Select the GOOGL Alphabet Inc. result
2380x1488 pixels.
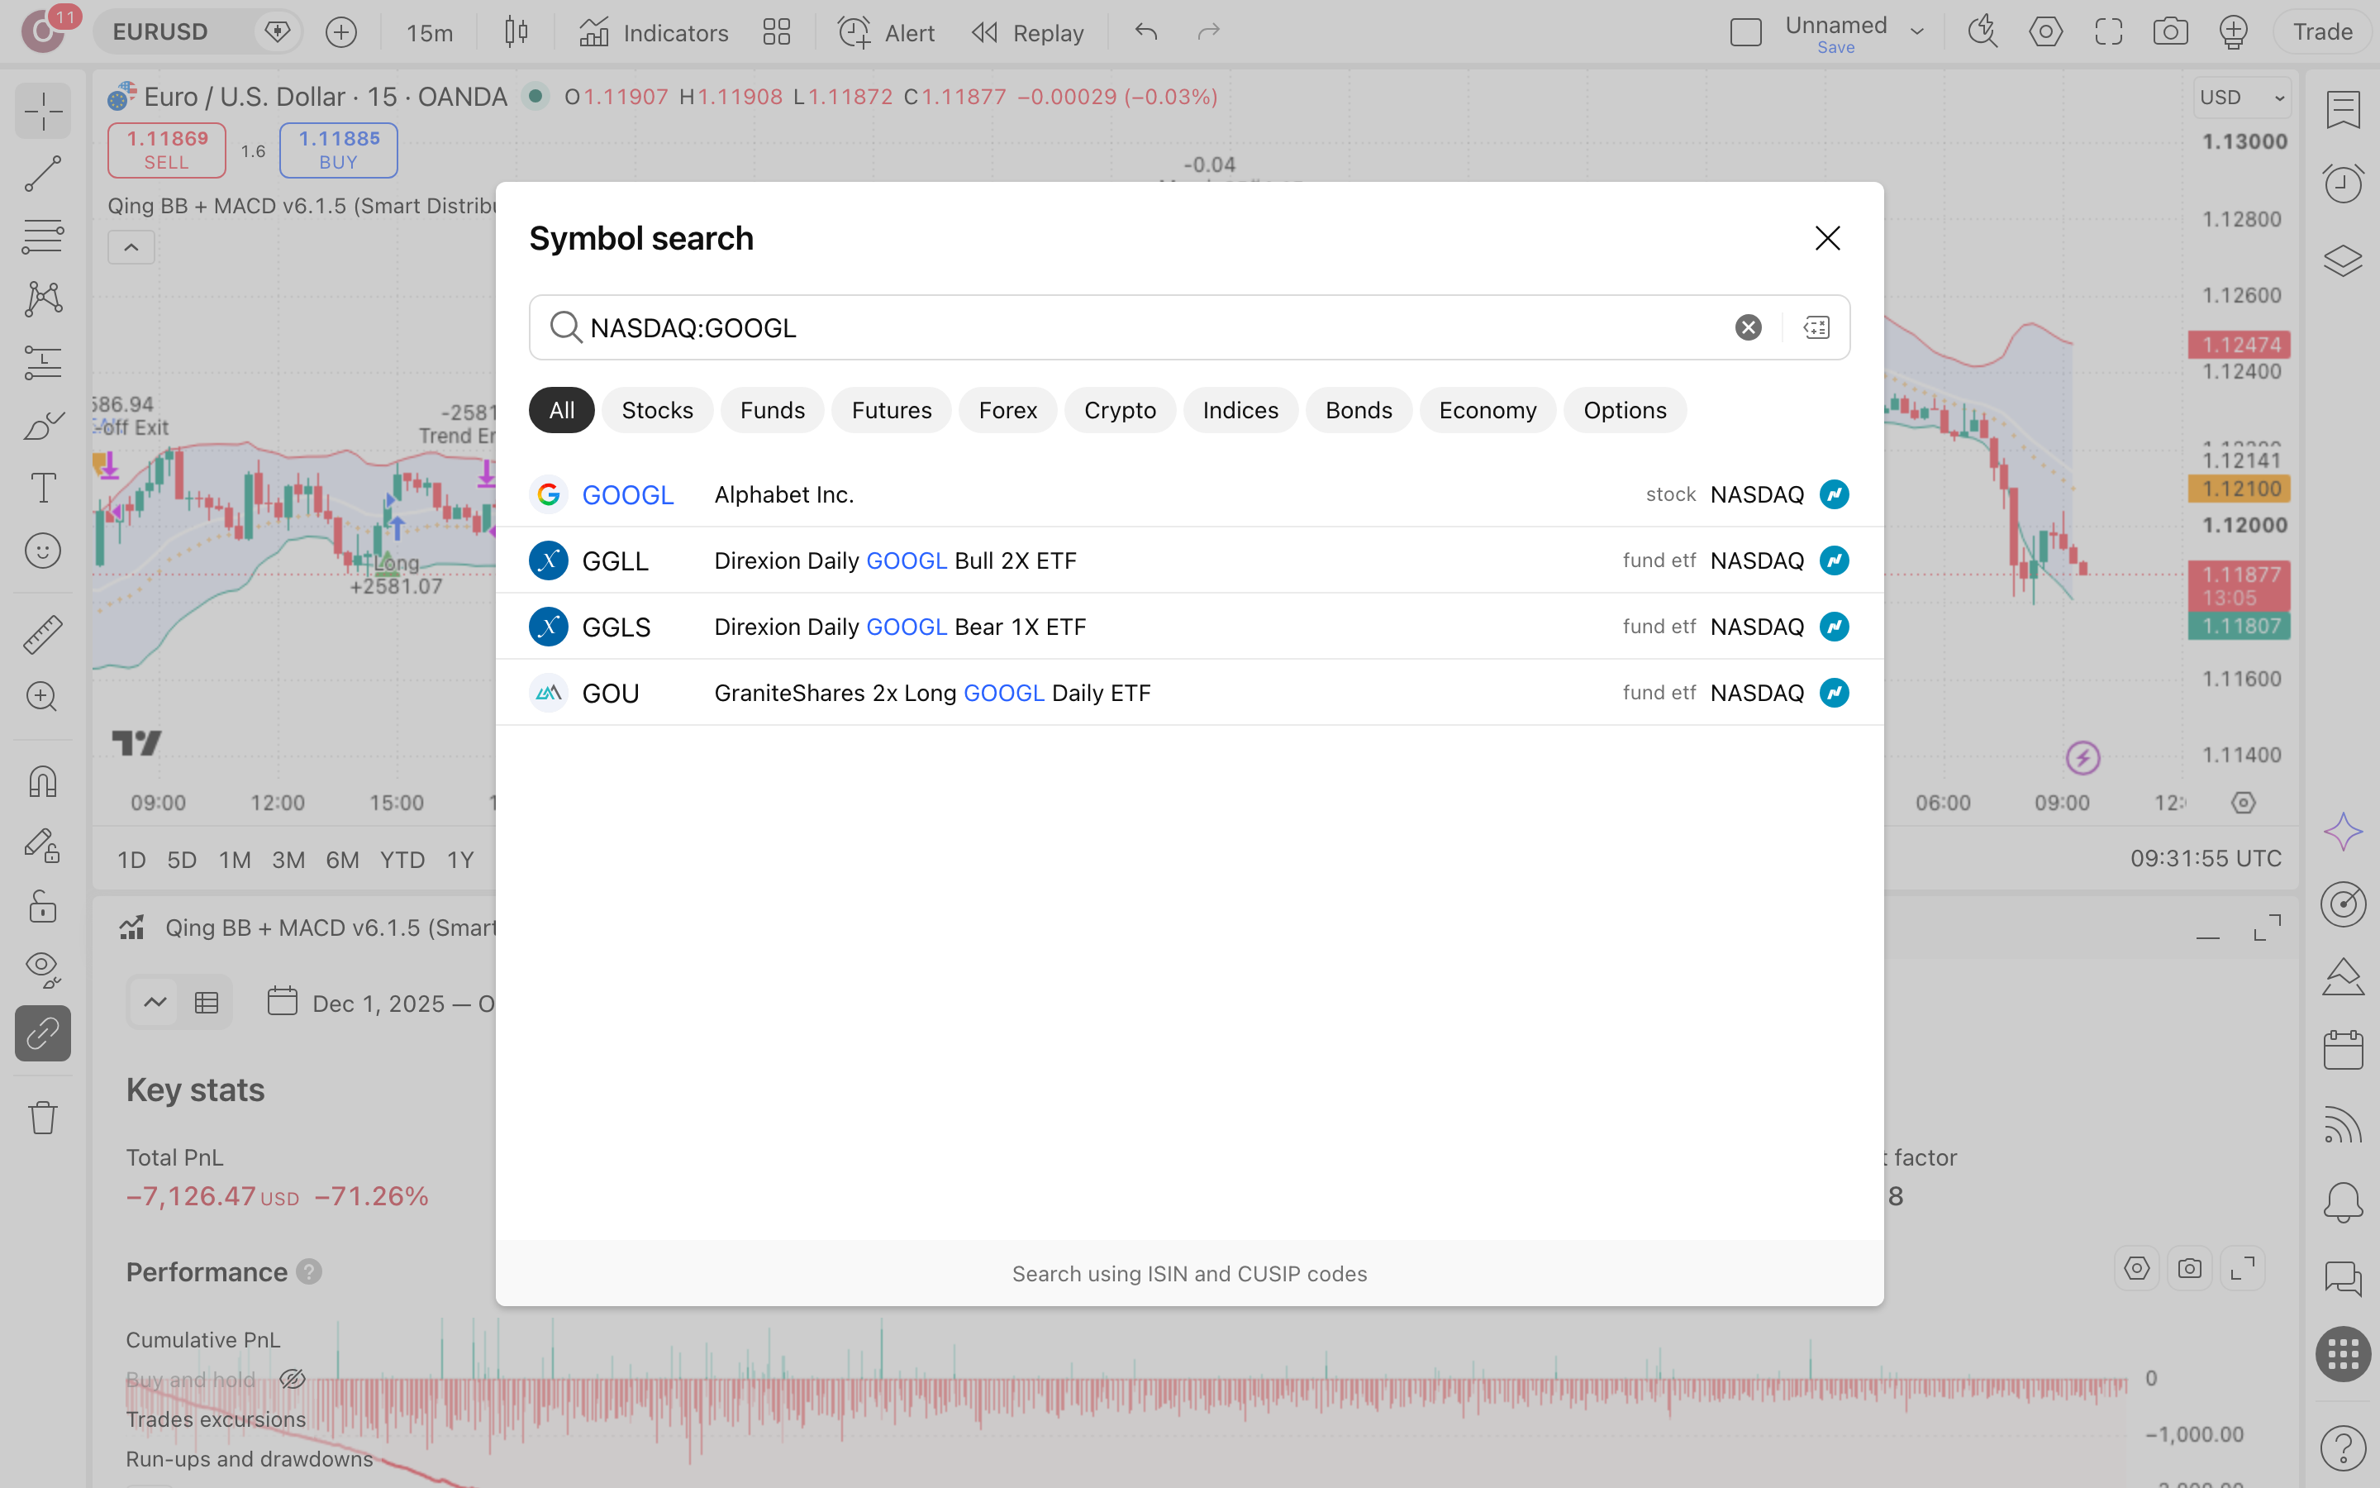click(1189, 494)
